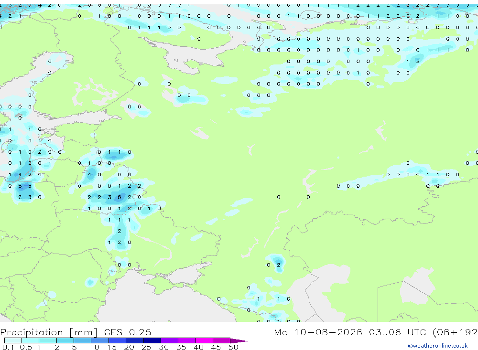Click the "GFS 0.25" model label
This screenshot has height=350, width=478.
[x=128, y=332]
